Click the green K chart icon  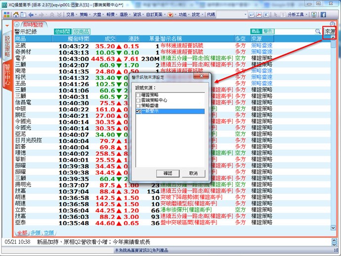point(266,14)
